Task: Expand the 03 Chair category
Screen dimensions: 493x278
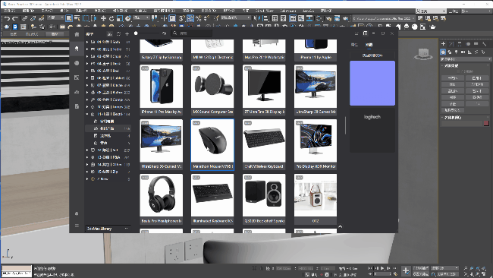Action: point(87,56)
